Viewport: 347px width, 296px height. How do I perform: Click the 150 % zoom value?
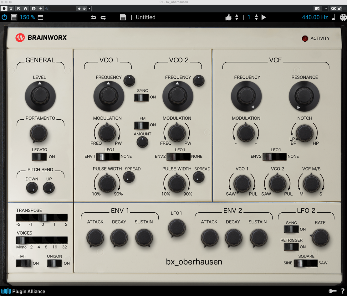(27, 17)
